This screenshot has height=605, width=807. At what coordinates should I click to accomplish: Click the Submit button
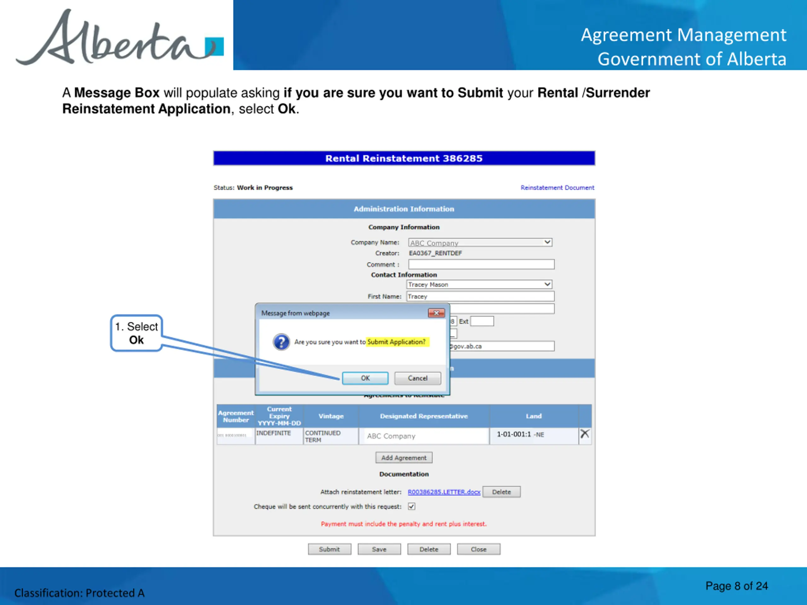pyautogui.click(x=329, y=549)
